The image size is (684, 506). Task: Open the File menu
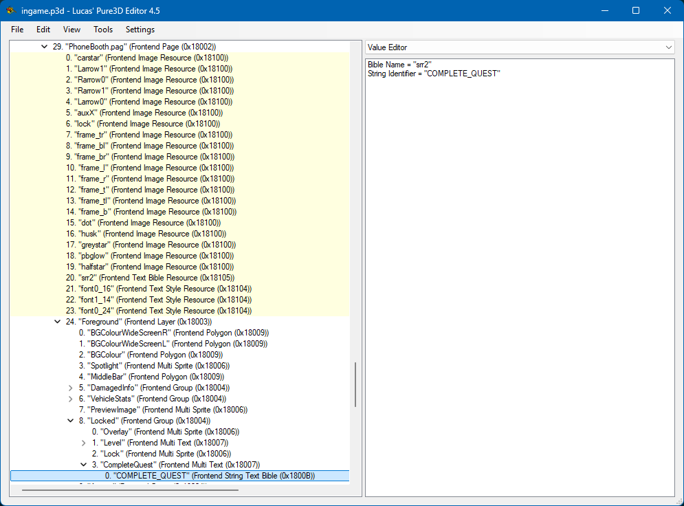click(x=16, y=30)
